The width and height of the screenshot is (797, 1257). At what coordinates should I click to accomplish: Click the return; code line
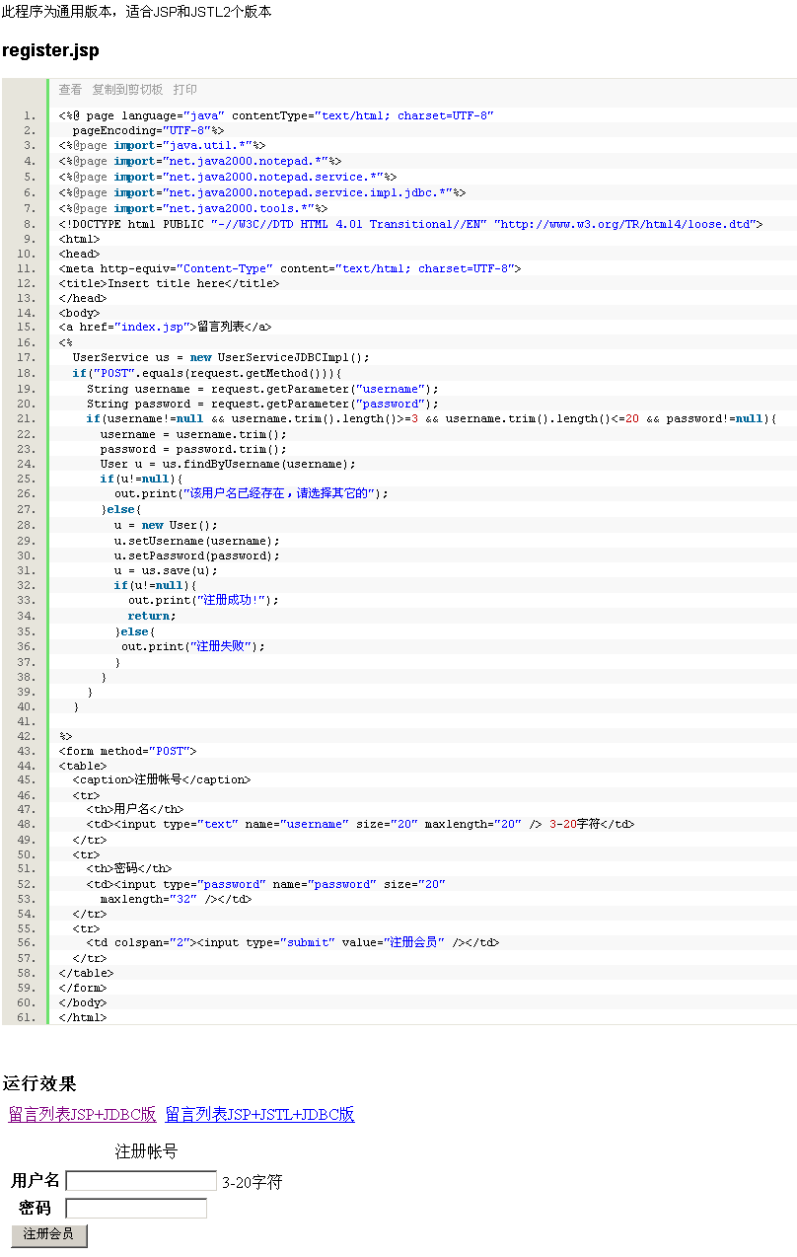coord(152,616)
